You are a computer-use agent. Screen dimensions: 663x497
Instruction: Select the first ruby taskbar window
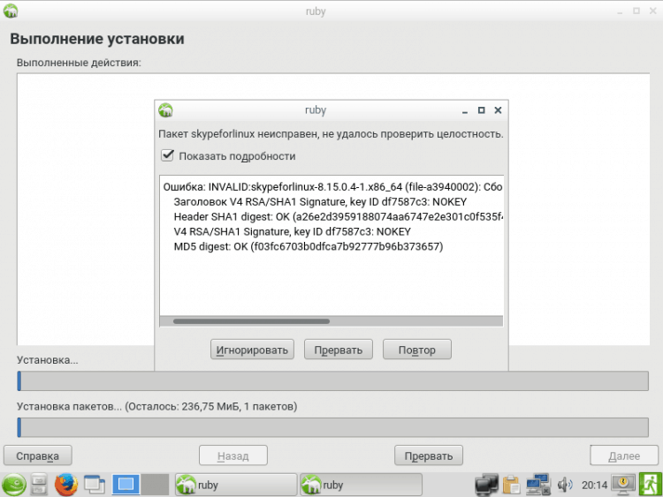tap(234, 485)
